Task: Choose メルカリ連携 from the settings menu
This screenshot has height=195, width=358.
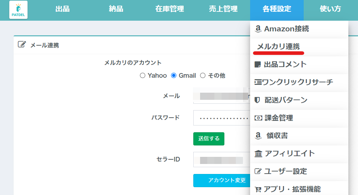Action: click(x=278, y=47)
